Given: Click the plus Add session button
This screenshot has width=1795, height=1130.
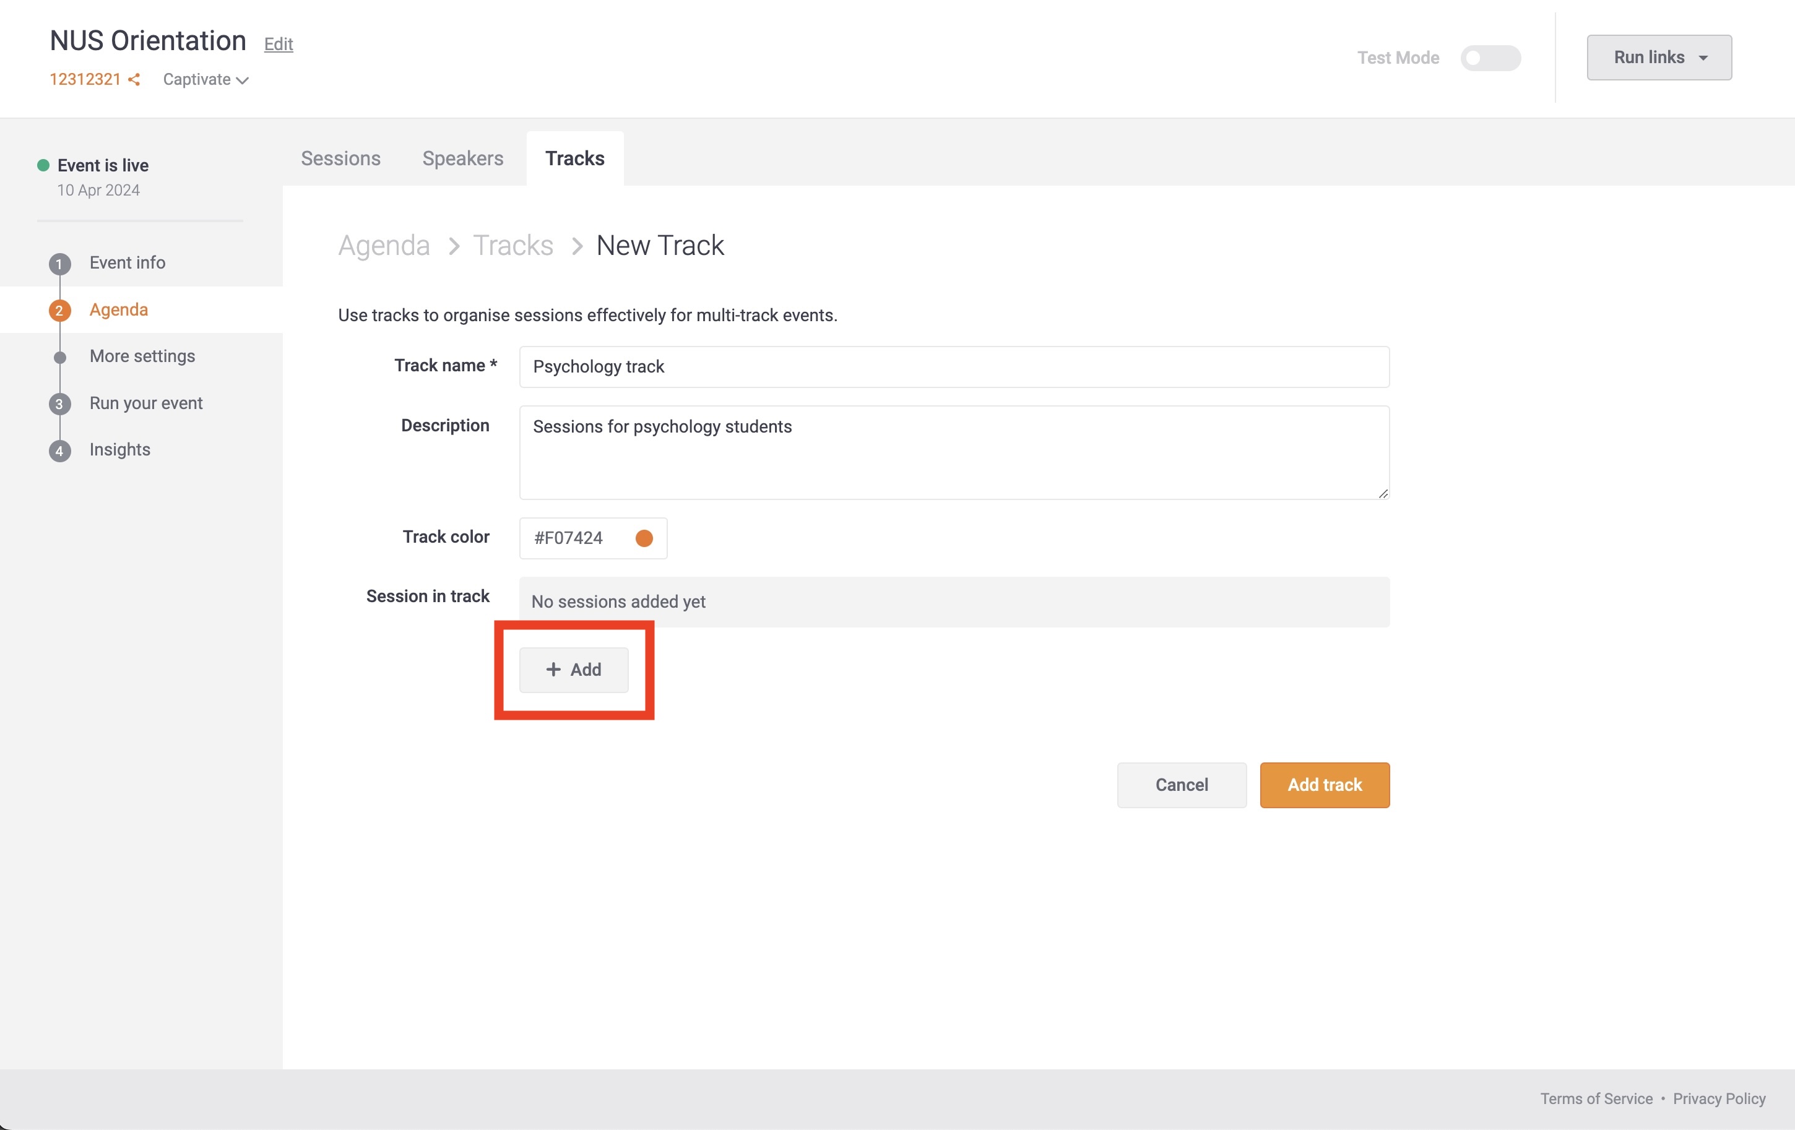Looking at the screenshot, I should [x=573, y=670].
